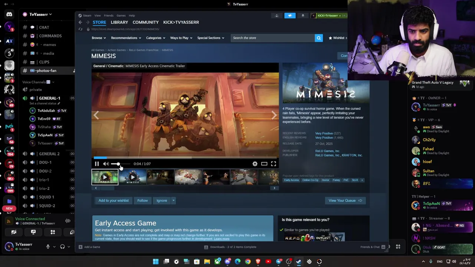
Task: Expand the Categories store menu
Action: (x=155, y=38)
